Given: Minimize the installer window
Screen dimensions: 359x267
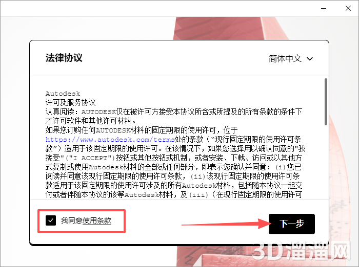Looking at the screenshot, I should pos(324,9).
